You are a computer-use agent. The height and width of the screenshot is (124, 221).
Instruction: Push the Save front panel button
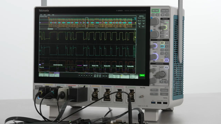pyautogui.click(x=154, y=94)
